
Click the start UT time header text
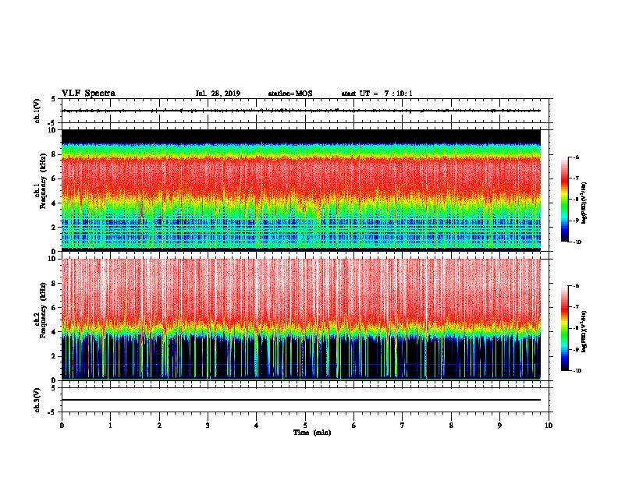377,94
